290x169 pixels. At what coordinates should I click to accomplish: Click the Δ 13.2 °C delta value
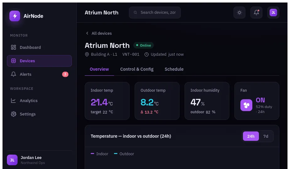(x=149, y=112)
